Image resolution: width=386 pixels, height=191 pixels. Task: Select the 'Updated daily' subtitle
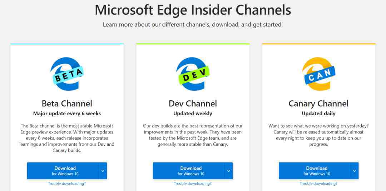pyautogui.click(x=318, y=114)
